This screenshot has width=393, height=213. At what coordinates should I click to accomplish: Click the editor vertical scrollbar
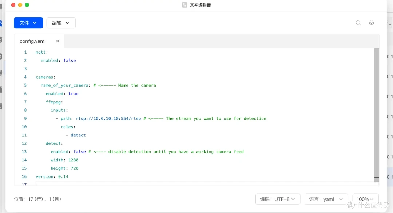pyautogui.click(x=377, y=112)
